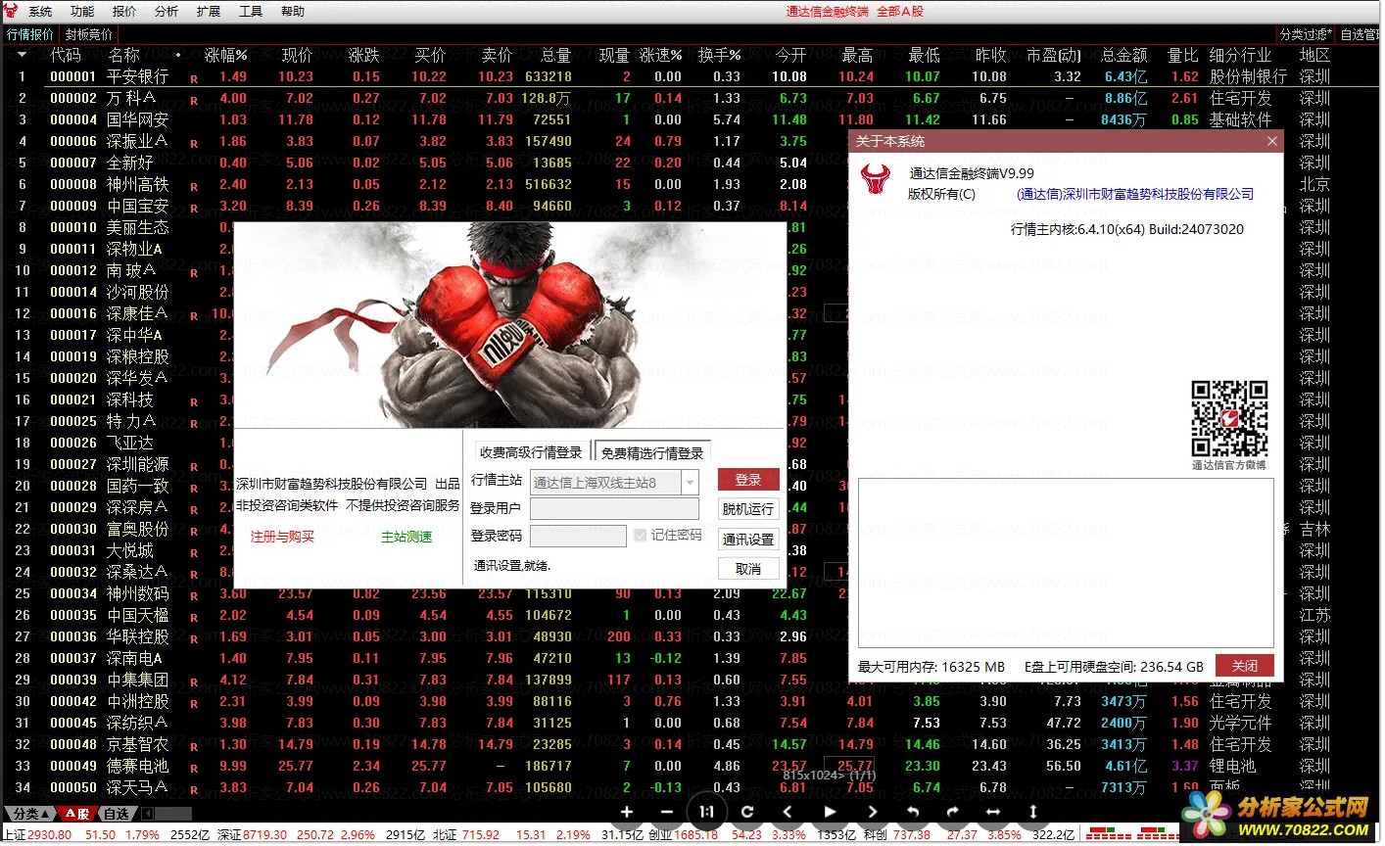Click the red bull logo in the top-left corner
Image resolution: width=1385 pixels, height=846 pixels.
tap(11, 11)
